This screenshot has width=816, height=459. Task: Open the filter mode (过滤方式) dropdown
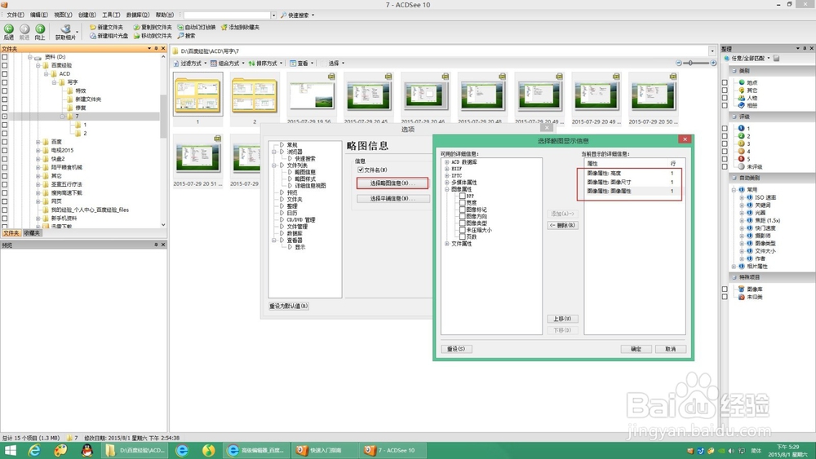click(189, 63)
